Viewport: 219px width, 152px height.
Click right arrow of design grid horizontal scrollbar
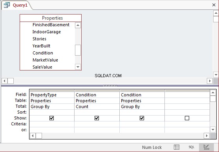[206, 136]
